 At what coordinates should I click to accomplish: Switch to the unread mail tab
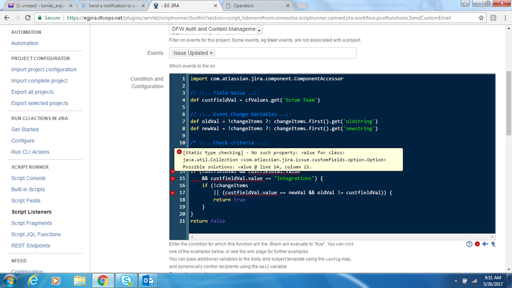40,6
